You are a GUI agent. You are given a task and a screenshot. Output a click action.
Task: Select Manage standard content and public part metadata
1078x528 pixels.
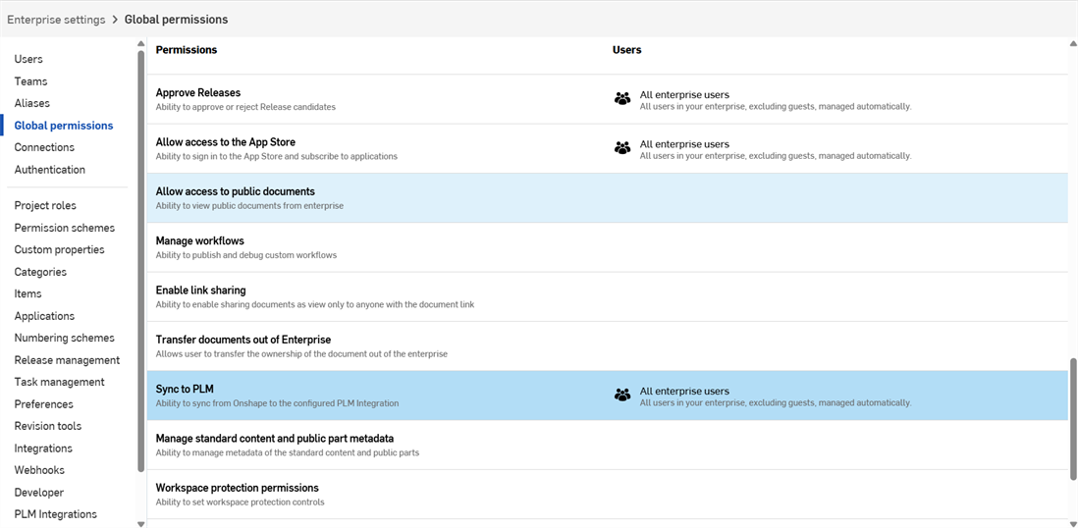pyautogui.click(x=607, y=446)
